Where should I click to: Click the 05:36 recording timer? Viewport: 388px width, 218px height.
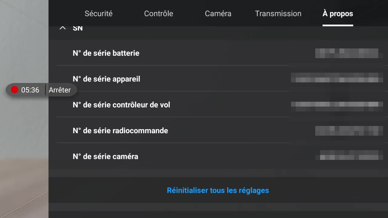coord(30,90)
